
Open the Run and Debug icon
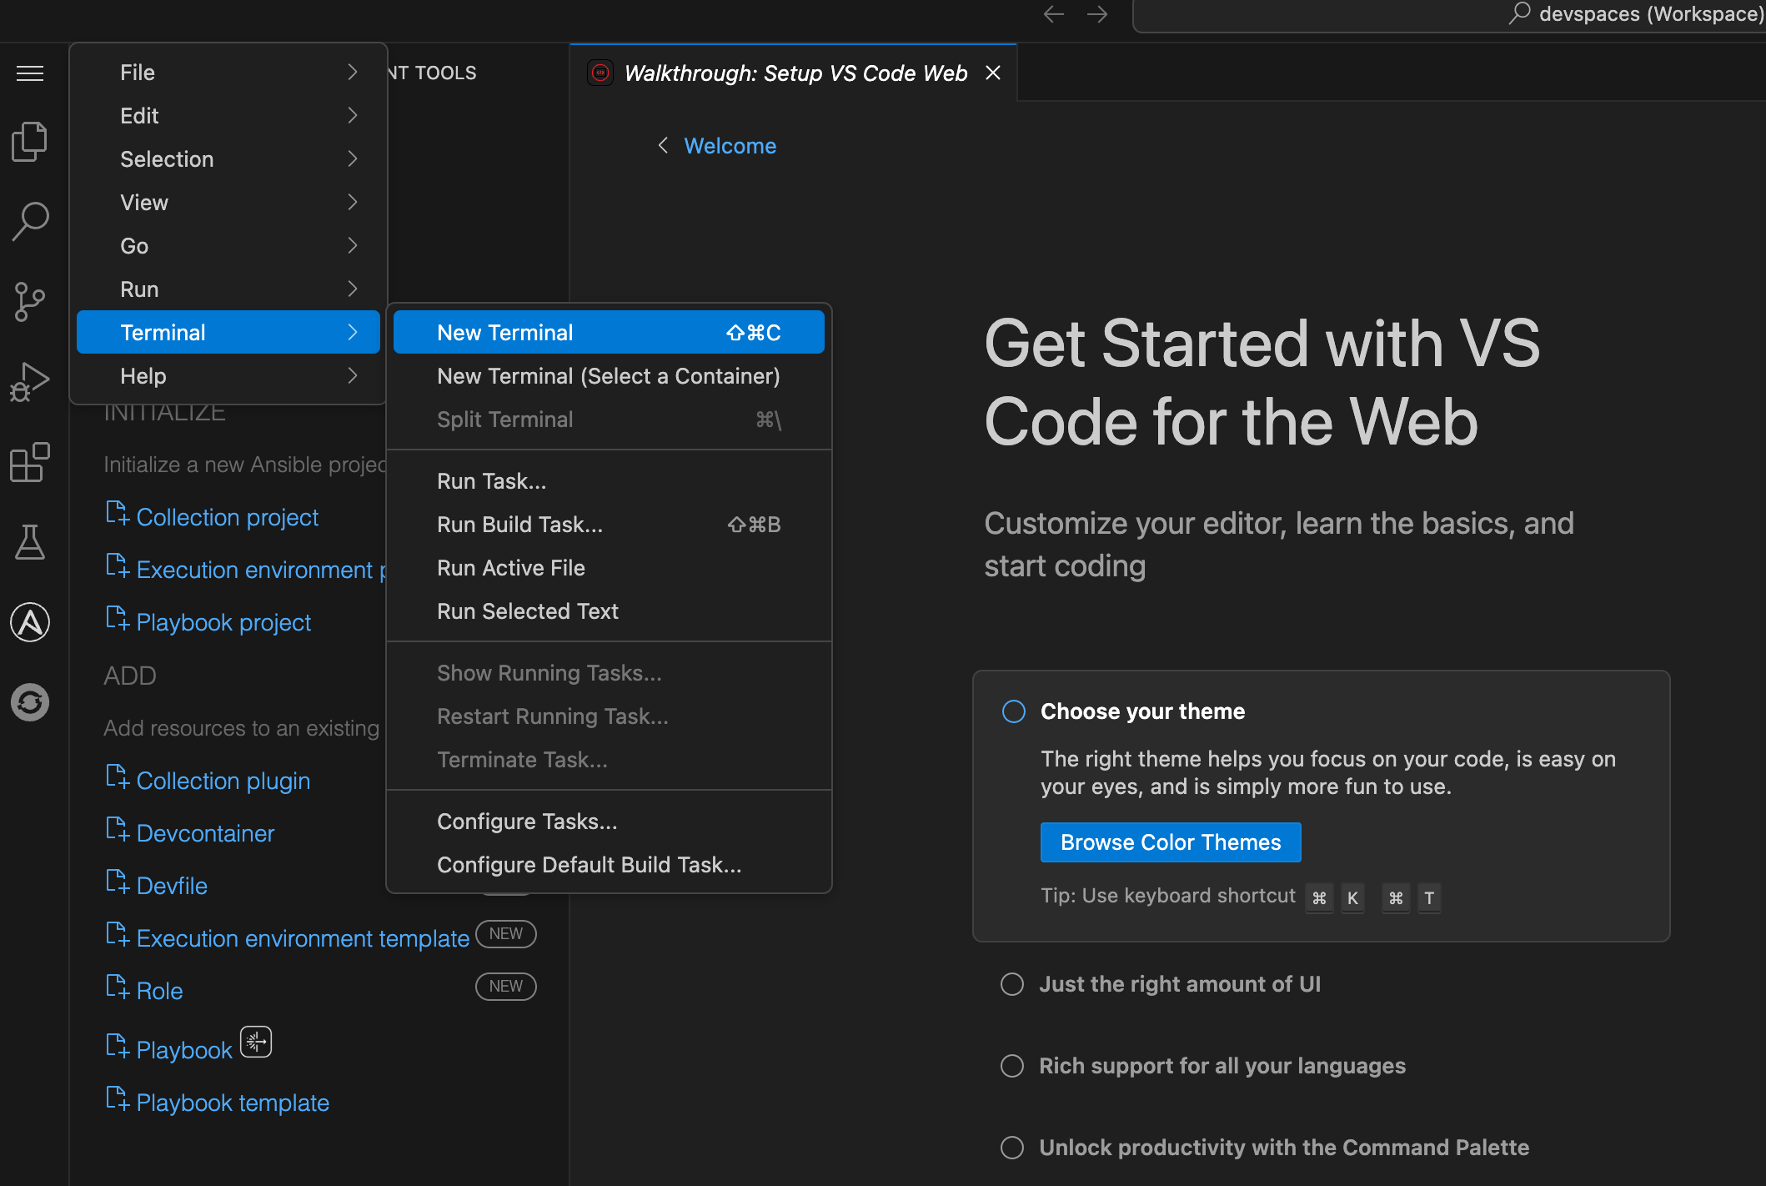[x=30, y=381]
